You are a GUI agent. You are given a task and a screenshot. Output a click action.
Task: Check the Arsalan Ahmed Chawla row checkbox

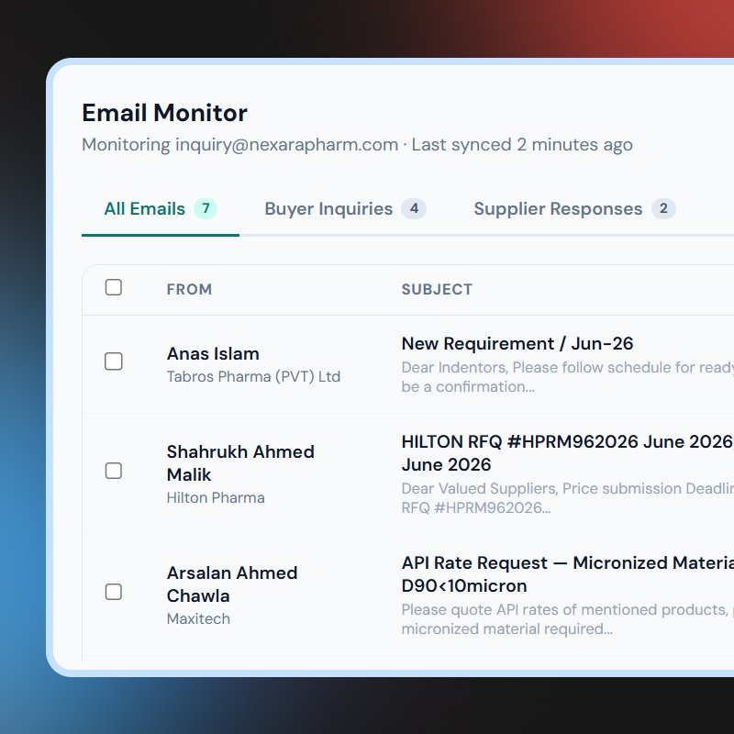[114, 592]
